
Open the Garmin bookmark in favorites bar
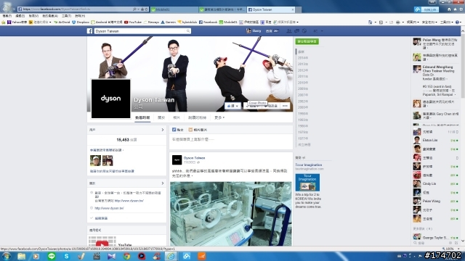click(x=169, y=22)
